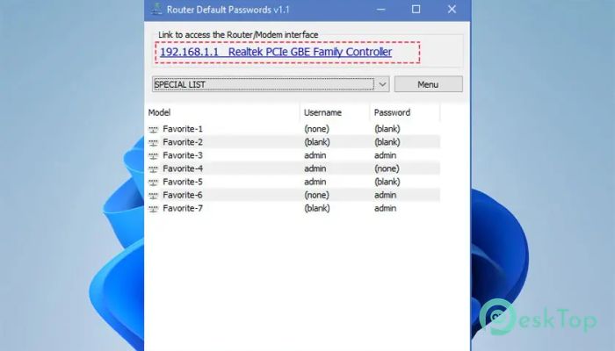This screenshot has width=615, height=351.
Task: Minimize the Router Default Passwords window
Action: 380,10
